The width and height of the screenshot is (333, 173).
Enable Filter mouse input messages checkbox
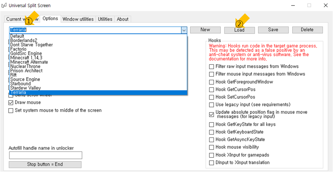[212, 74]
